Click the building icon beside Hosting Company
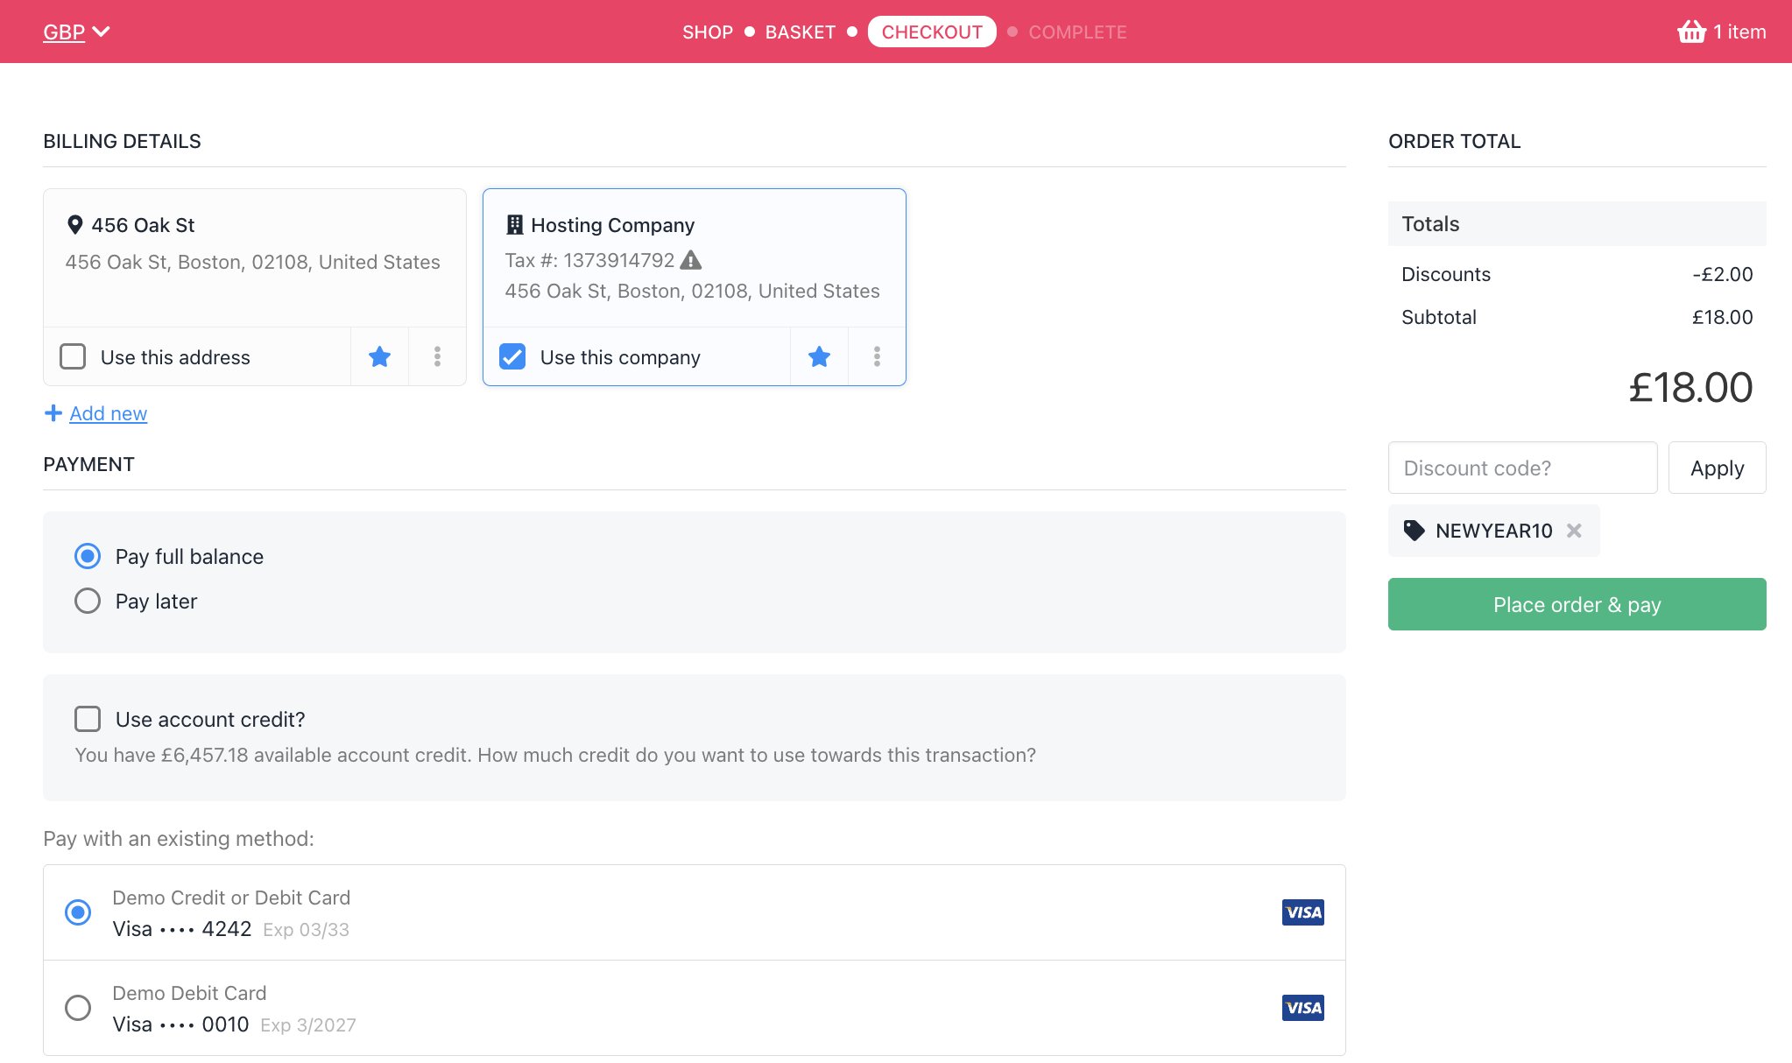The image size is (1792, 1063). (515, 225)
